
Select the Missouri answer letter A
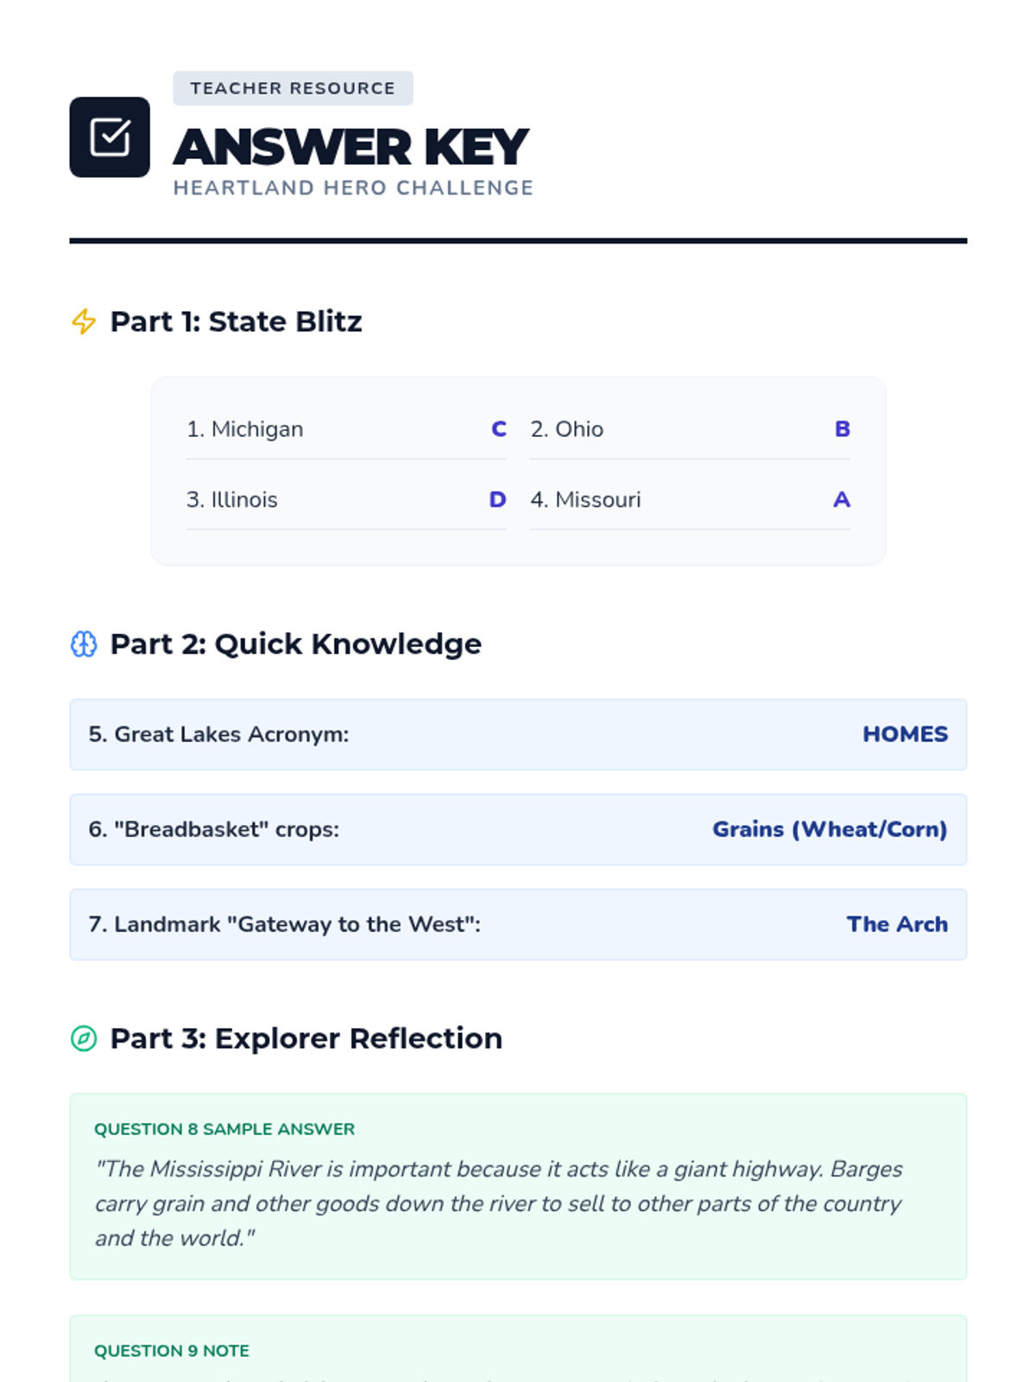point(842,500)
